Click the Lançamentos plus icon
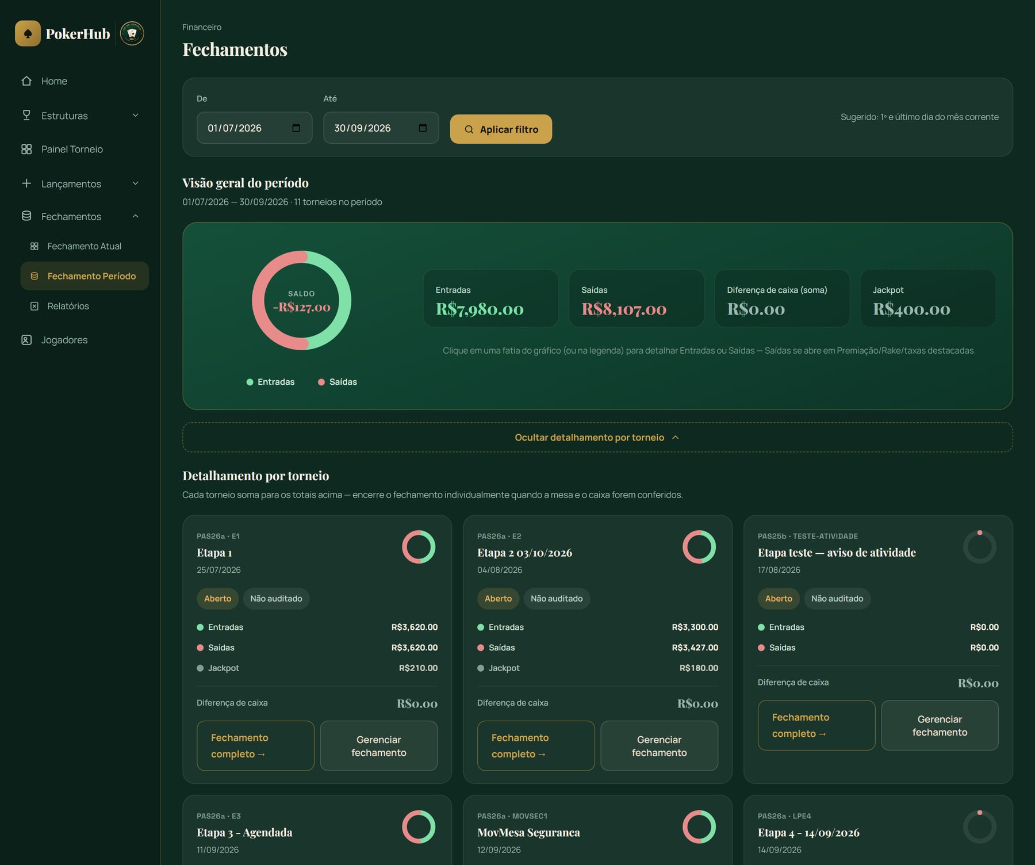 point(26,183)
